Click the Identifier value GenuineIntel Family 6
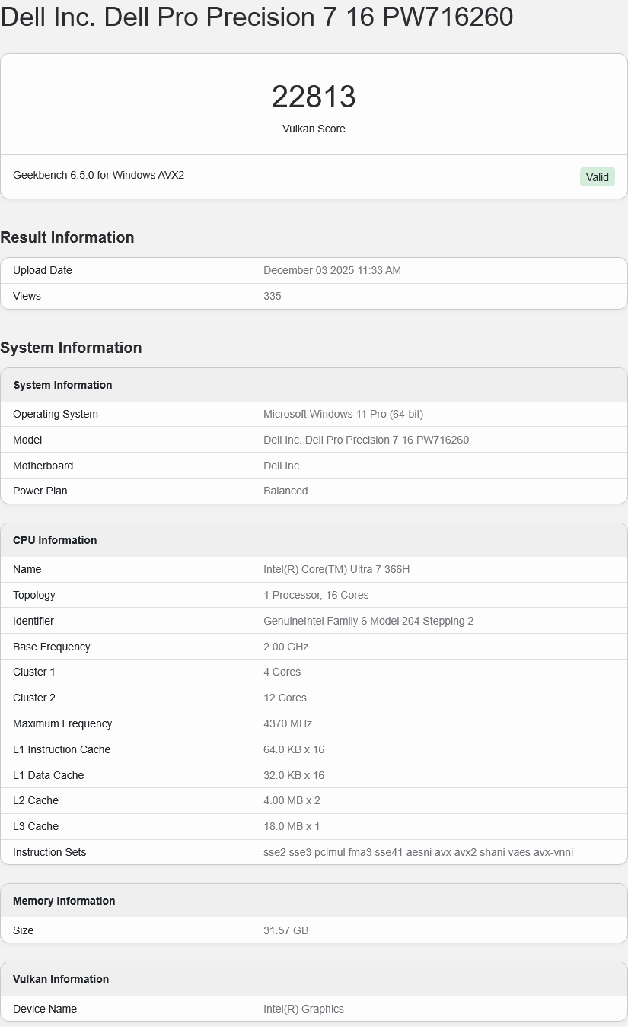Image resolution: width=628 pixels, height=1027 pixels. tap(368, 622)
